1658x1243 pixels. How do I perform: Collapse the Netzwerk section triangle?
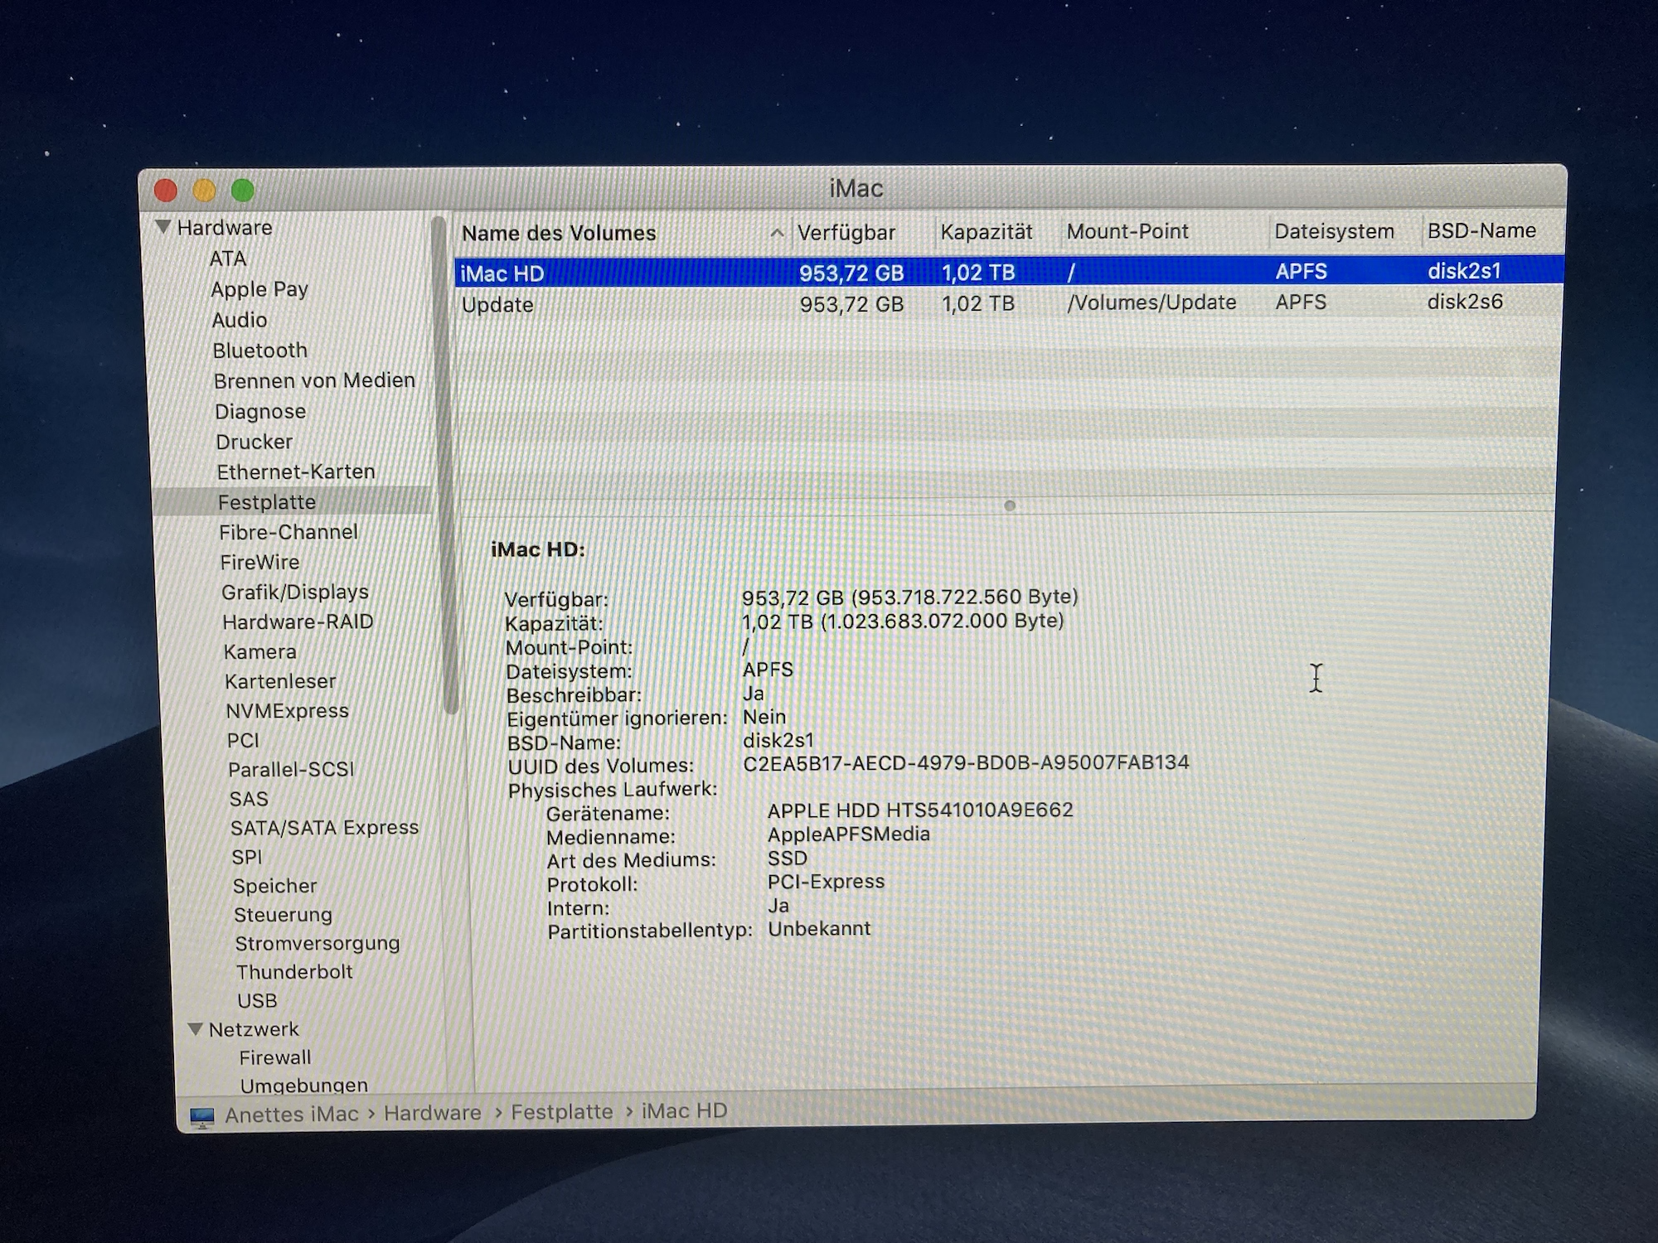[196, 1028]
